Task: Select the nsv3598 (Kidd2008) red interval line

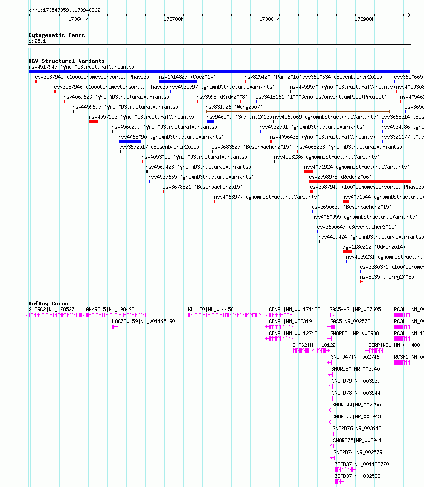Action: [219, 101]
